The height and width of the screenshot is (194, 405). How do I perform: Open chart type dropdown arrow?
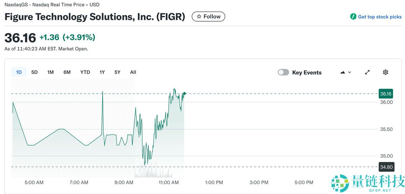coord(350,72)
